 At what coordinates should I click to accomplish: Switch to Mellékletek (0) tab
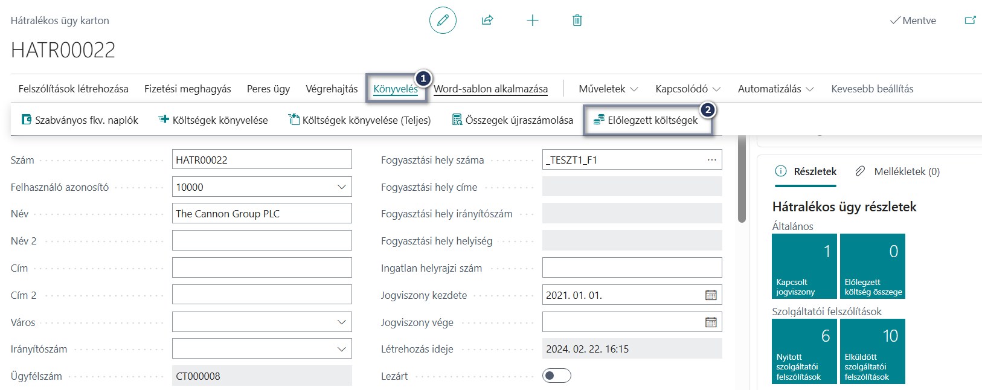tap(897, 171)
